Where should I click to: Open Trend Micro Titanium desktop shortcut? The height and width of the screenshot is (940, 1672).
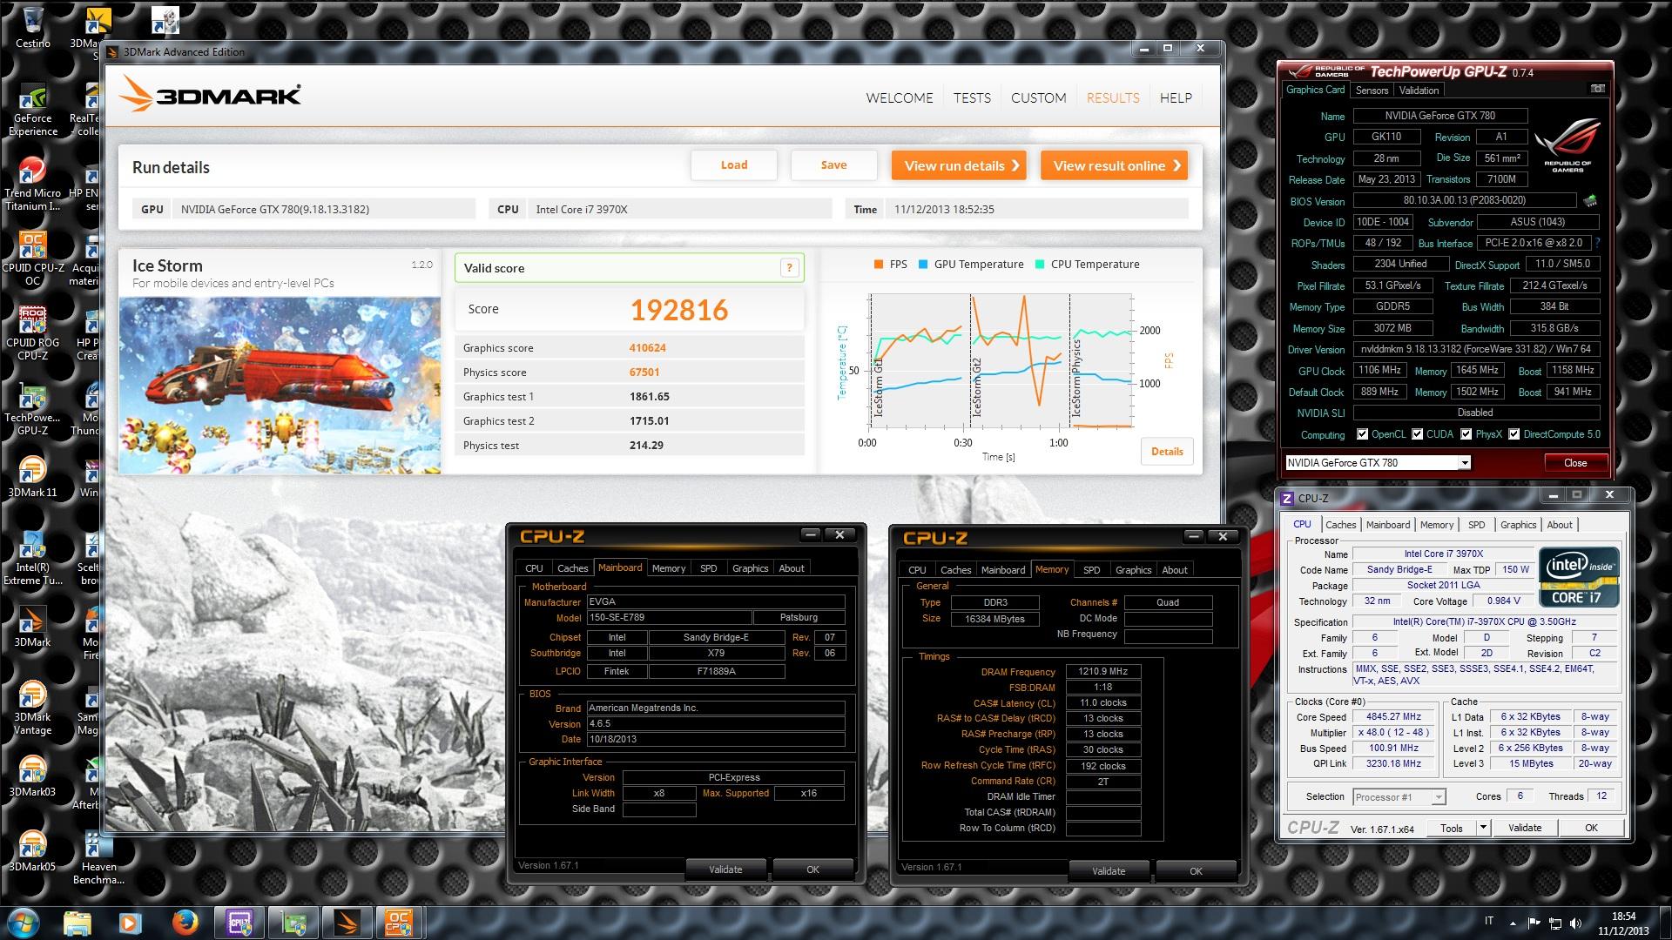click(33, 184)
